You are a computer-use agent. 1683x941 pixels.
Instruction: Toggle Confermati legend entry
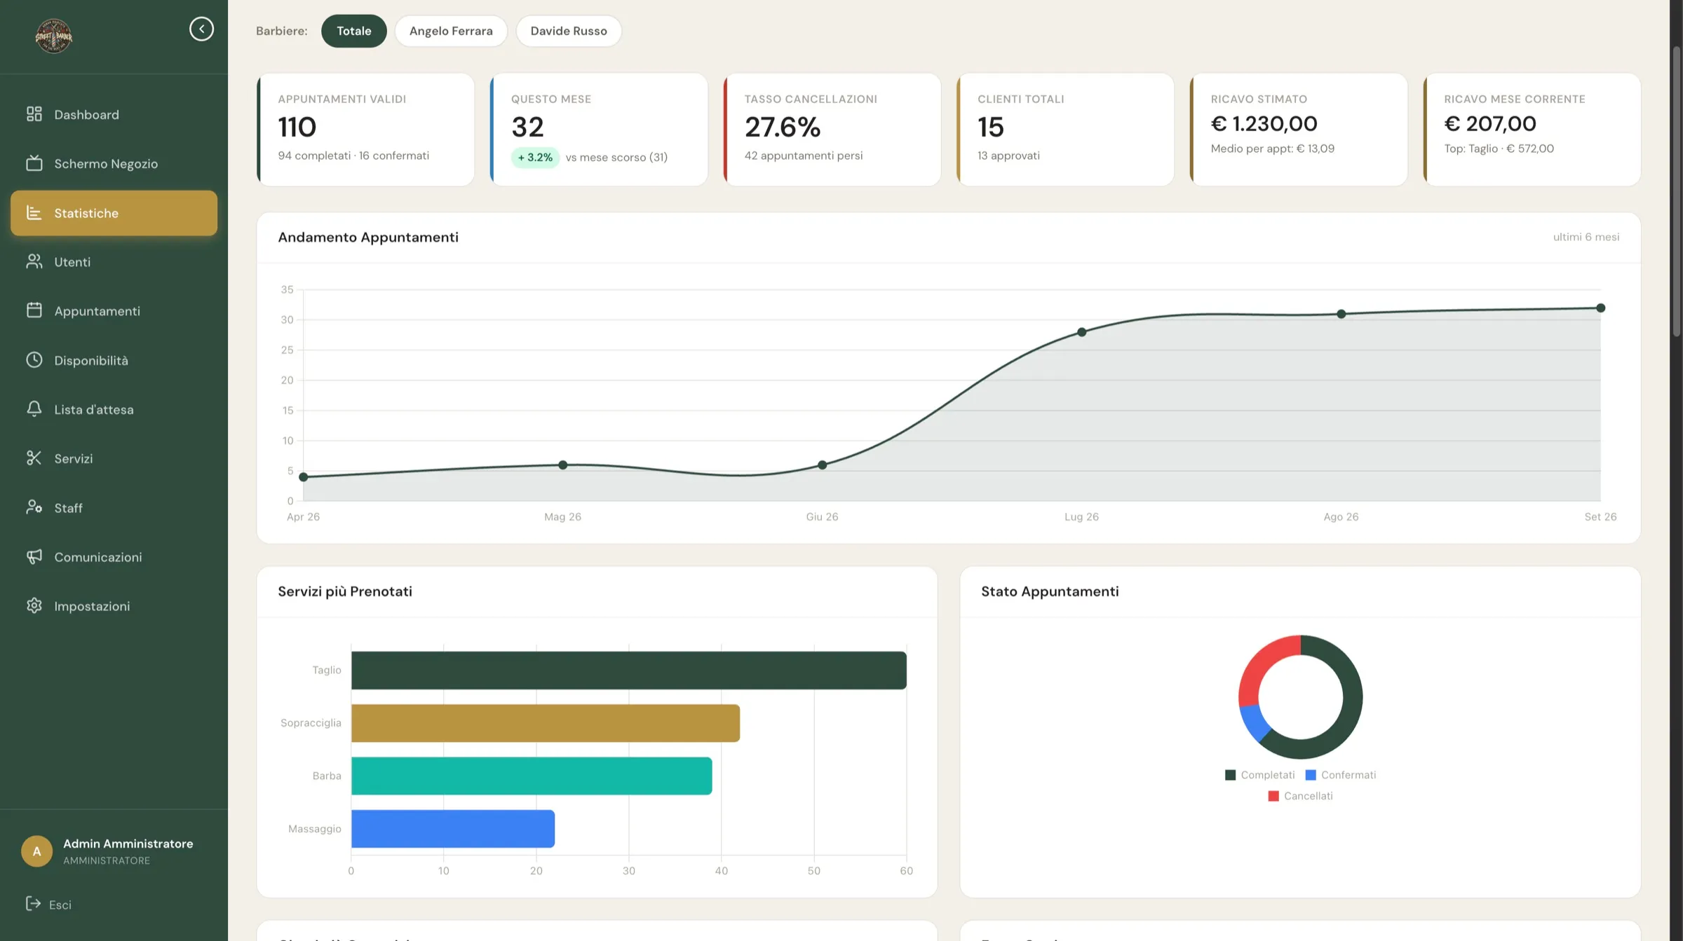[1340, 775]
